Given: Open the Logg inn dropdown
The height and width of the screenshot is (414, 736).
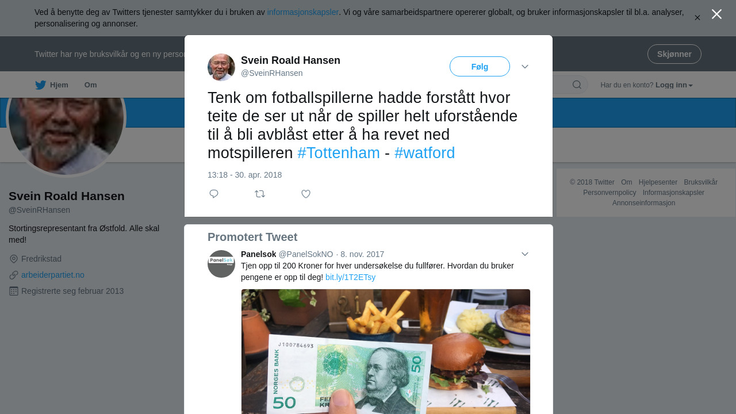Looking at the screenshot, I should pyautogui.click(x=674, y=85).
